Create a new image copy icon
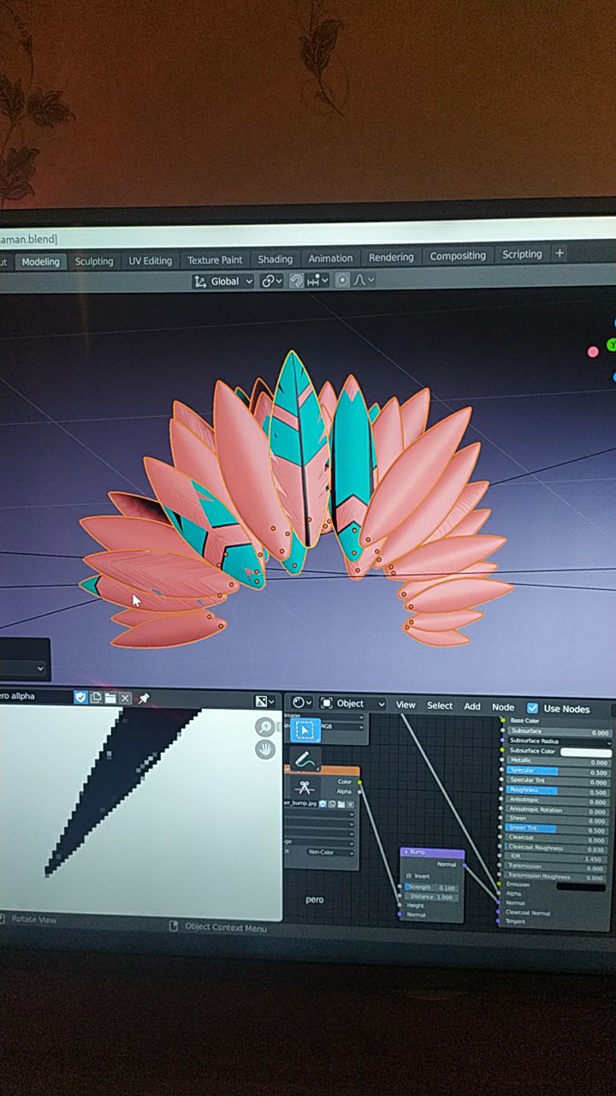 96,698
